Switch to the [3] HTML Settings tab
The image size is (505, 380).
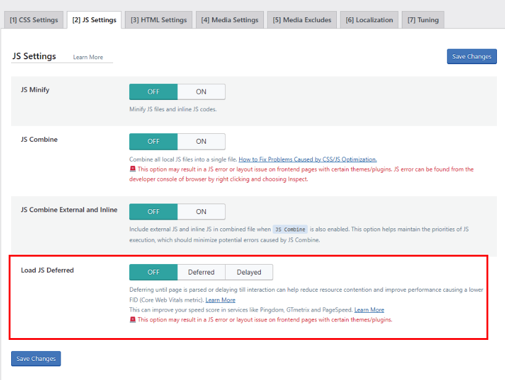pyautogui.click(x=158, y=20)
